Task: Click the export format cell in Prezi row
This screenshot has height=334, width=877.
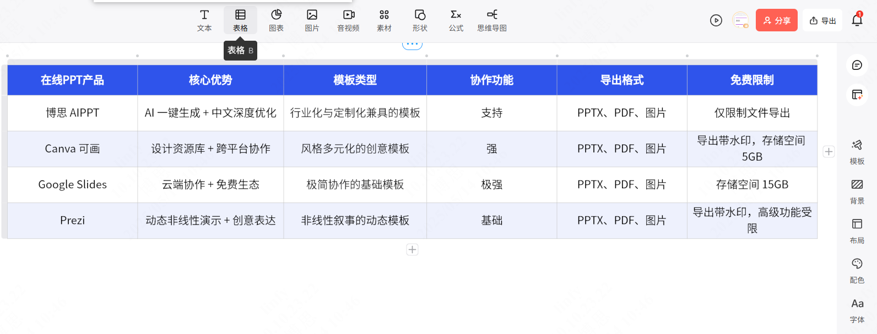Action: pos(622,220)
